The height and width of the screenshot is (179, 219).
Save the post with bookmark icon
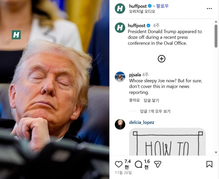210,164
